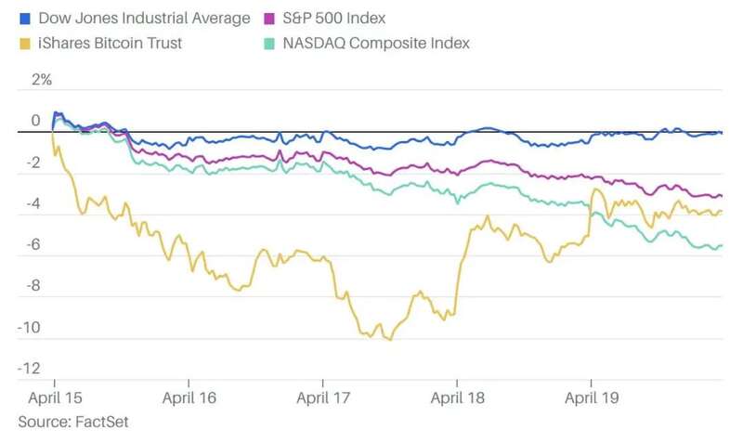This screenshot has height=443, width=743.
Task: Click the -4 y-axis label
Action: (x=33, y=204)
